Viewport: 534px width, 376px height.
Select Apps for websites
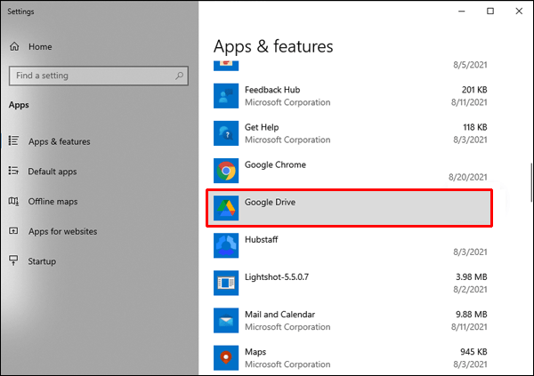tap(62, 231)
